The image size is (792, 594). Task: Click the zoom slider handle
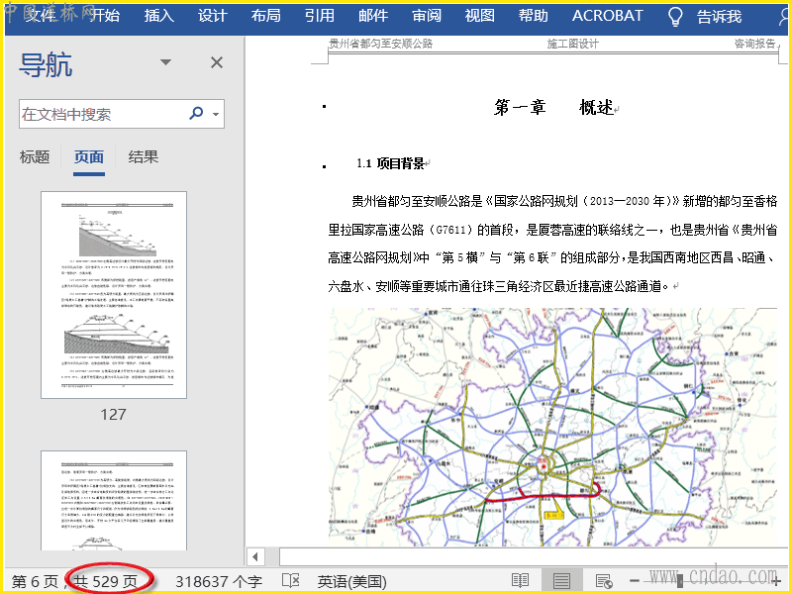click(x=680, y=581)
